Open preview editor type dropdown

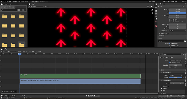[x=30, y=4]
